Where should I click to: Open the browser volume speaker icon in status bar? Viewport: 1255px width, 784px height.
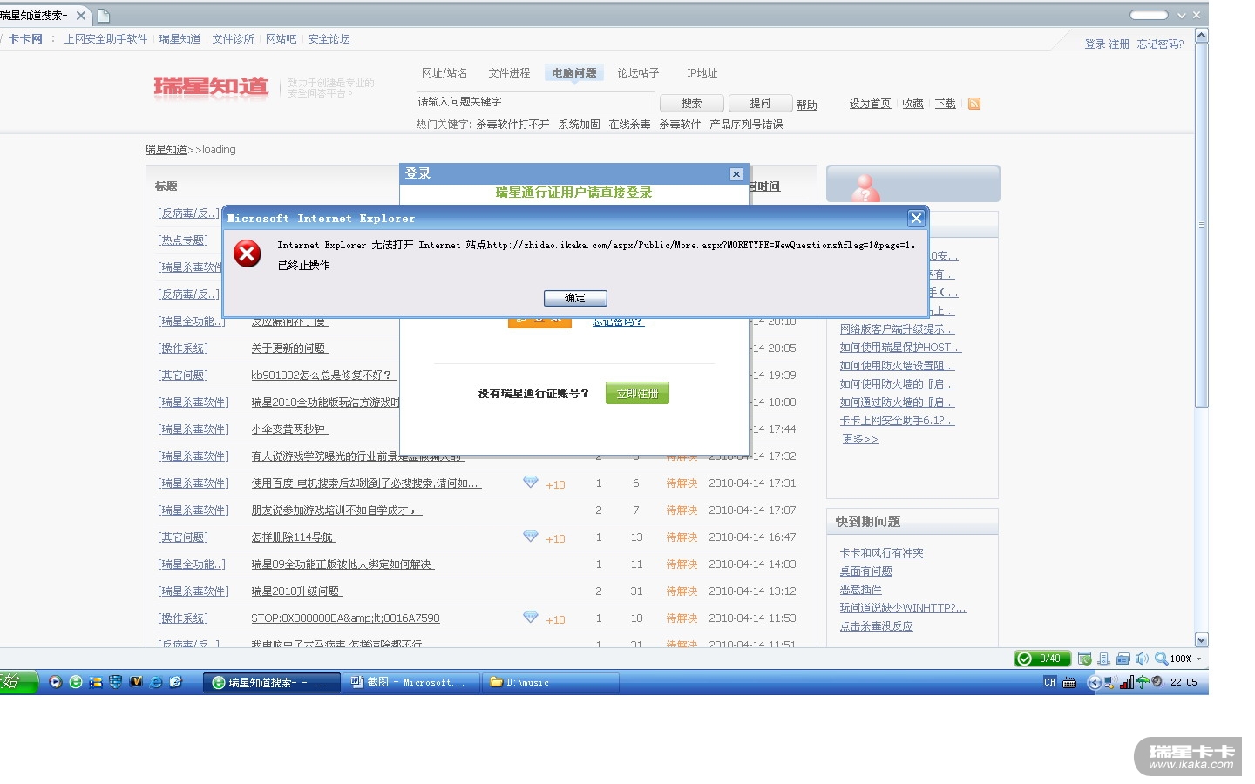coord(1142,659)
